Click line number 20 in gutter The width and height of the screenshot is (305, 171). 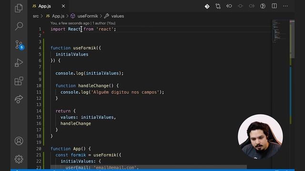click(x=39, y=149)
